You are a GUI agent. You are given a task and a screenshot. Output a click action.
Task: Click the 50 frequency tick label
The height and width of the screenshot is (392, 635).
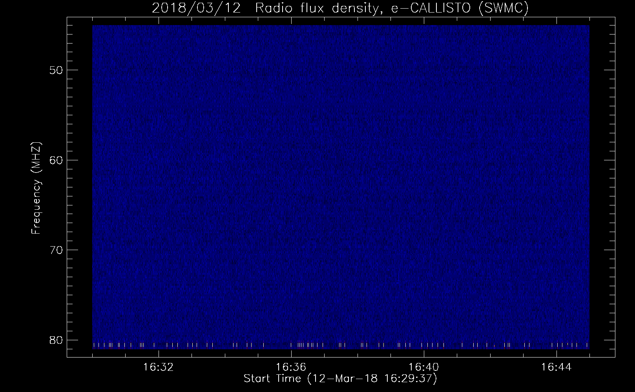coord(55,70)
